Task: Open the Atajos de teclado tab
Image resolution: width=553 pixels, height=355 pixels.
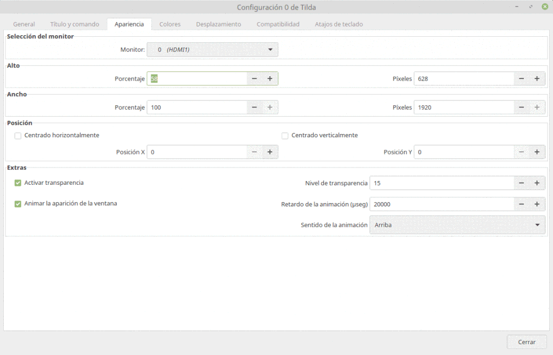Action: coord(339,24)
